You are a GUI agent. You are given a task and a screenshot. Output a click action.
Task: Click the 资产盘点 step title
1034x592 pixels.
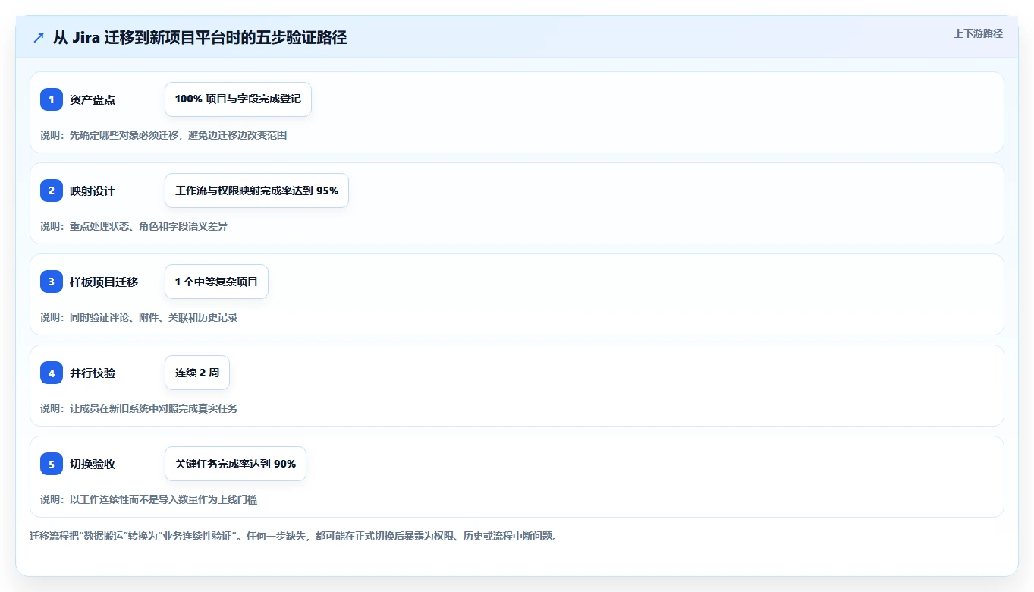click(93, 99)
